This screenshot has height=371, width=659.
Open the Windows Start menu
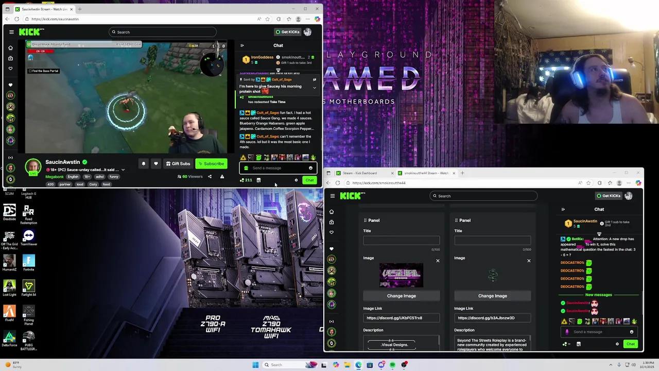click(x=255, y=365)
